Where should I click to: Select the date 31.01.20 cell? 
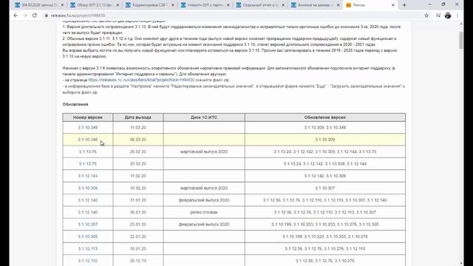point(138,200)
